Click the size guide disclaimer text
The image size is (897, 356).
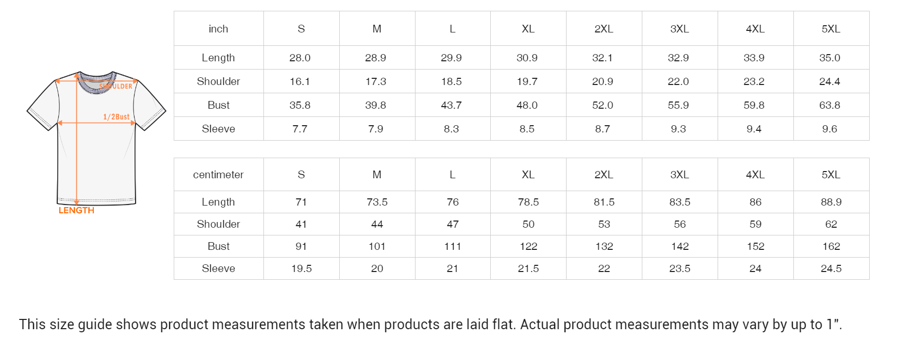coord(430,325)
